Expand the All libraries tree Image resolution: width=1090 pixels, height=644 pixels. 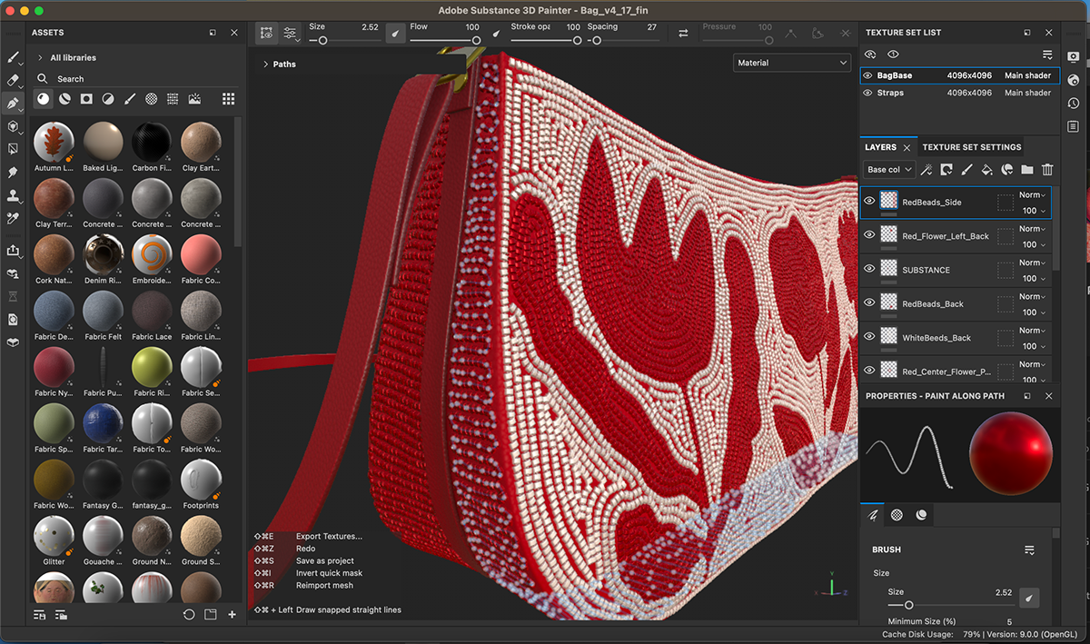tap(40, 58)
